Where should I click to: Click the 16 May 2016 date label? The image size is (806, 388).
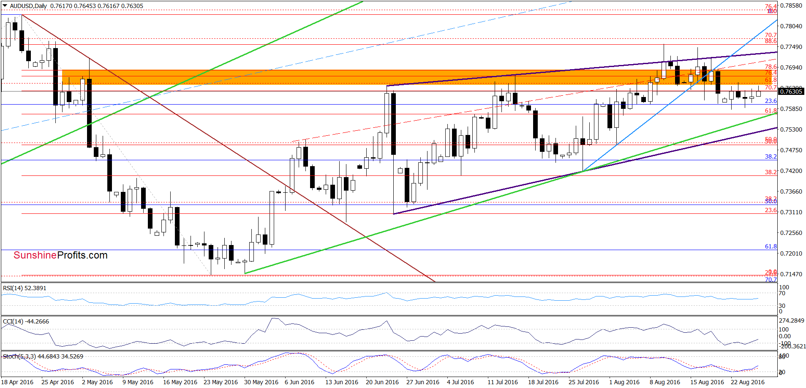point(180,382)
